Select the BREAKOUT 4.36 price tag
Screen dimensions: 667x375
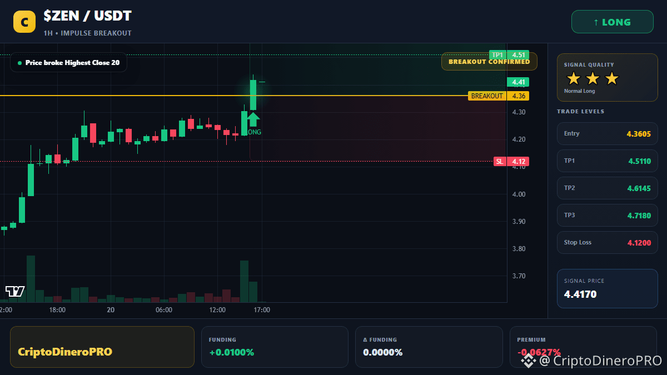[499, 96]
